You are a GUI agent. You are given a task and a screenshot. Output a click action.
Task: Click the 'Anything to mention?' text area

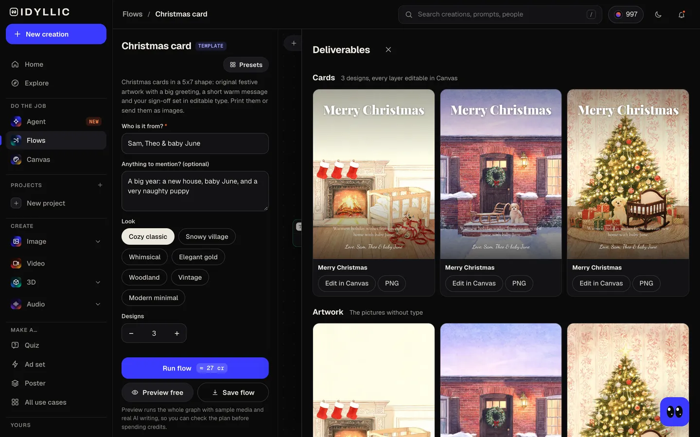pyautogui.click(x=195, y=191)
